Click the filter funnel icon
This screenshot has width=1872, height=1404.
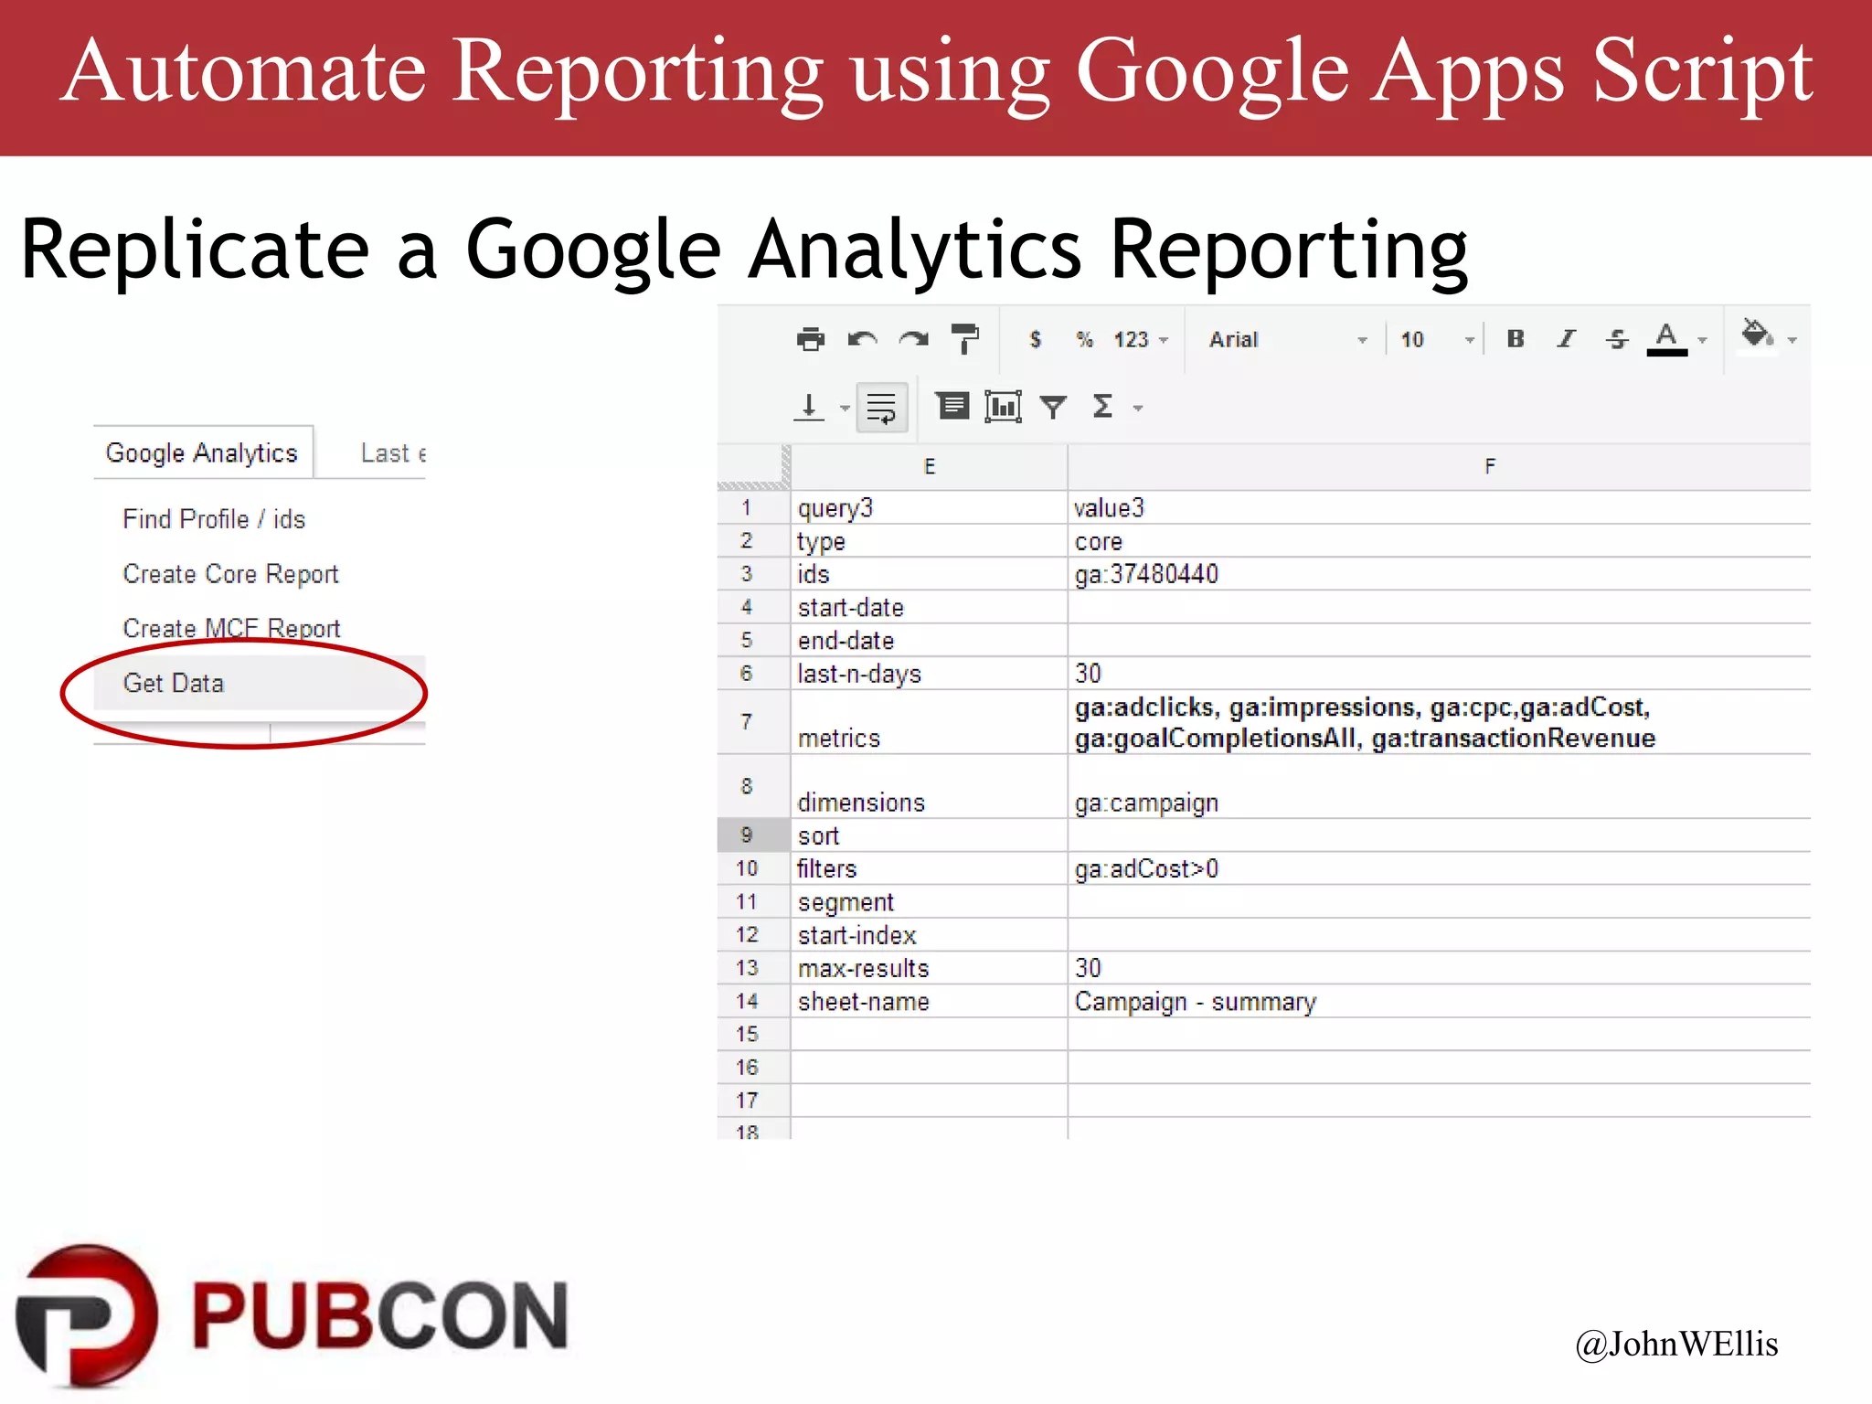(1053, 408)
